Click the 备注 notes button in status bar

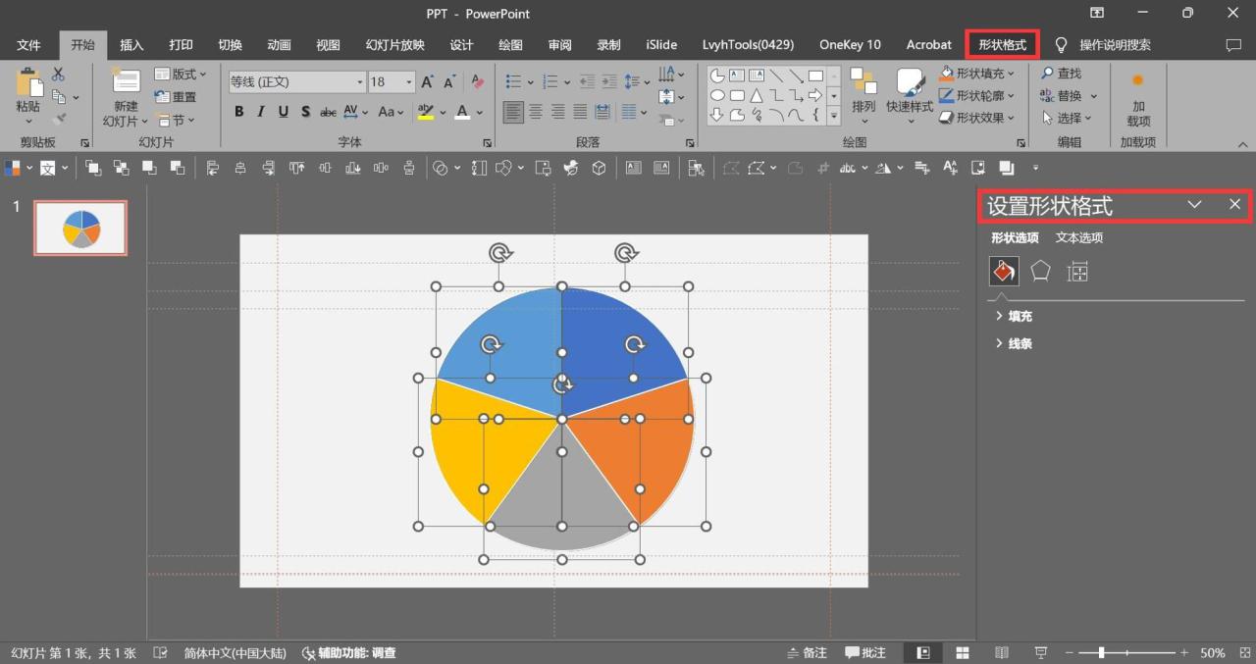[807, 652]
